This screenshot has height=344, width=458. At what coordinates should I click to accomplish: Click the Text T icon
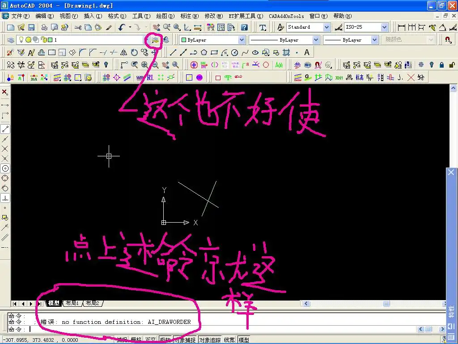263,27
